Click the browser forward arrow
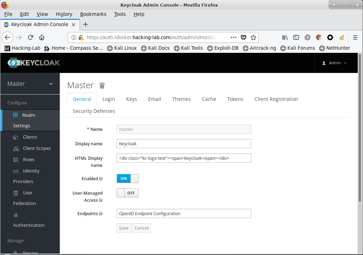 (19, 37)
